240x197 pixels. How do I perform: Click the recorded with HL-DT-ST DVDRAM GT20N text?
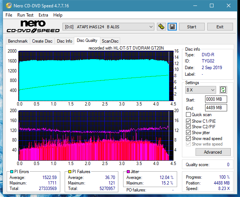tap(126, 48)
